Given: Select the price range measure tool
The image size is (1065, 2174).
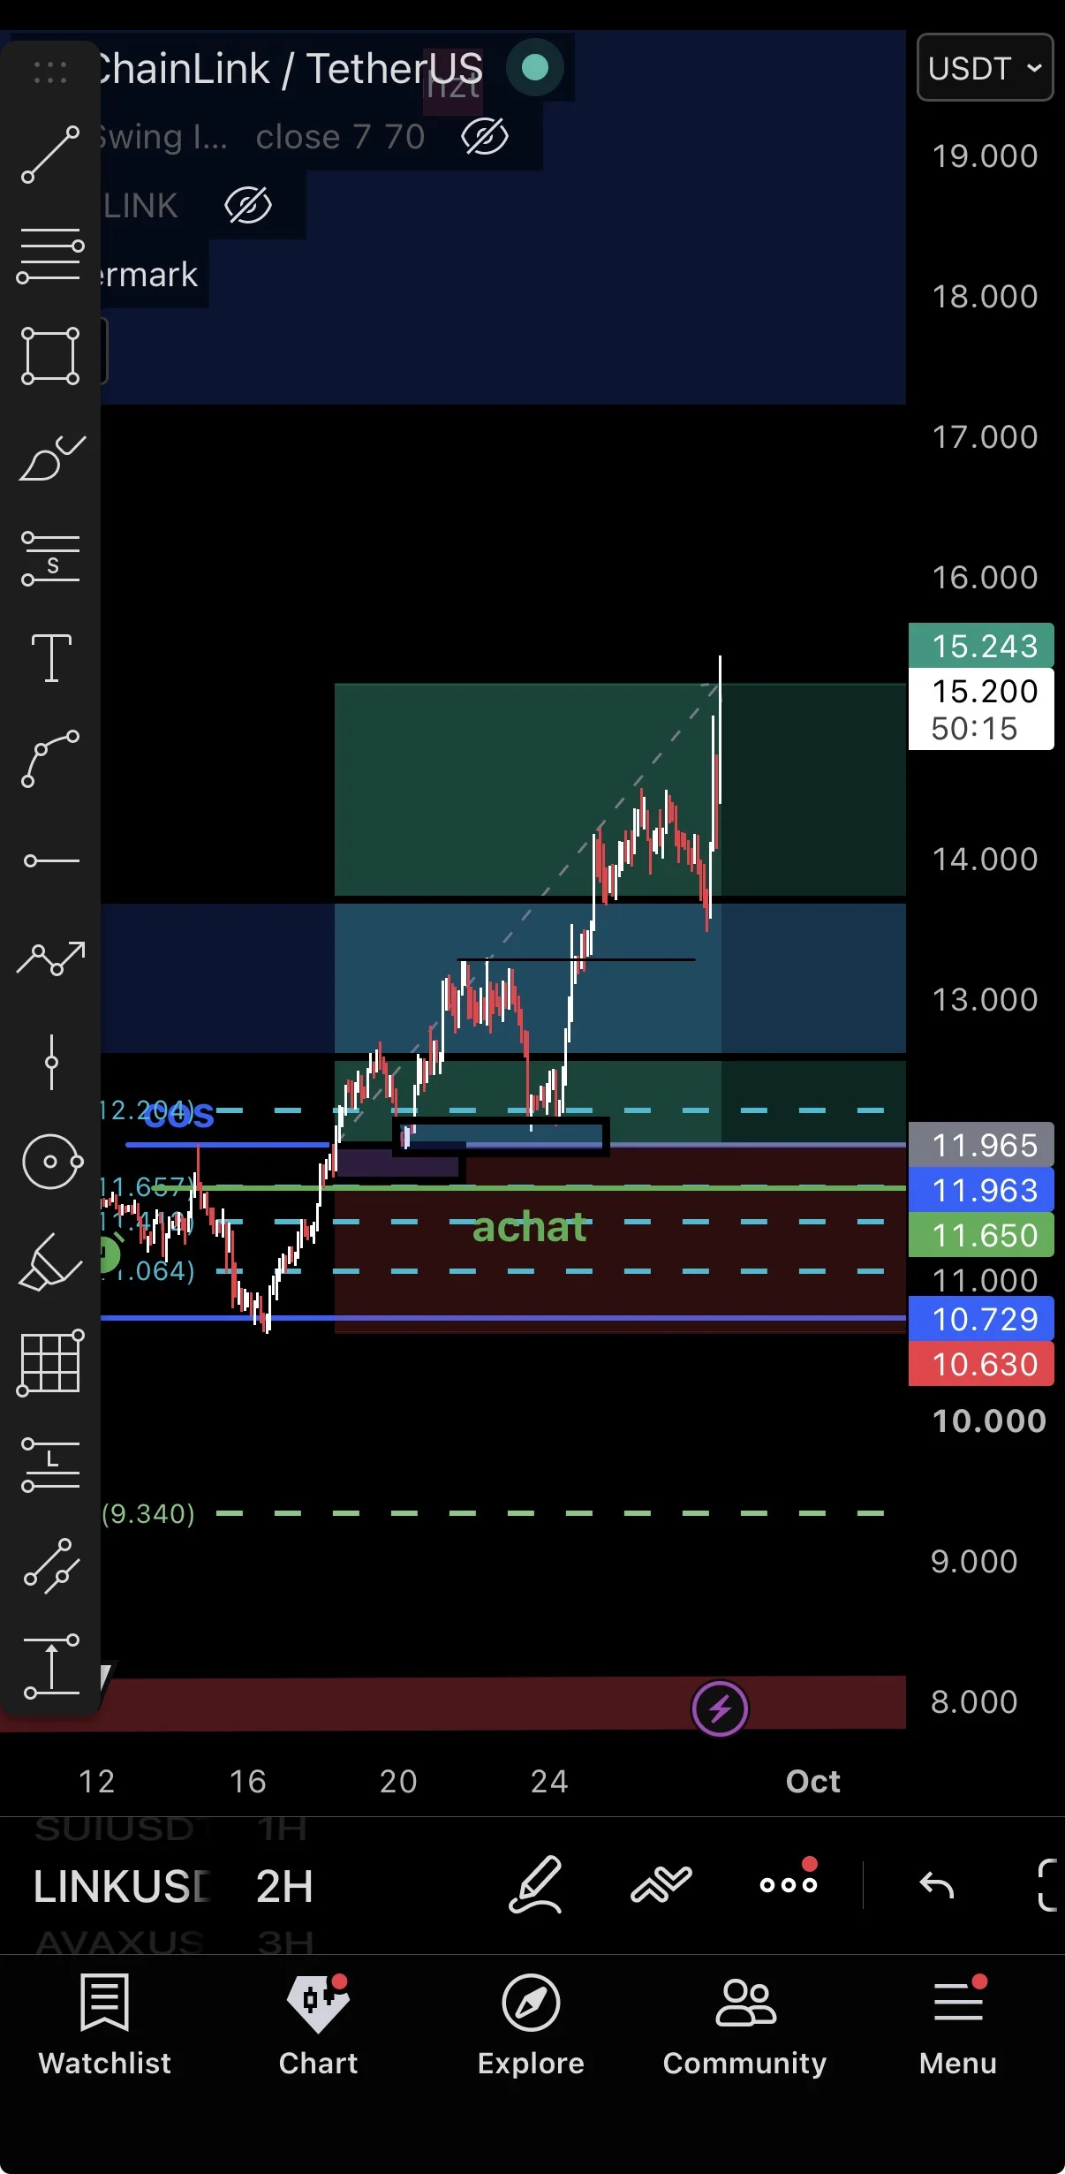Looking at the screenshot, I should [x=50, y=1666].
